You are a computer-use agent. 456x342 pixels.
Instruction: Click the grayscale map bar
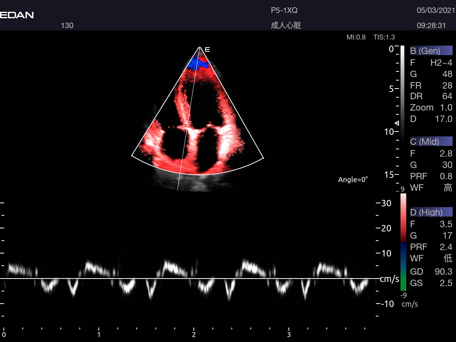402,91
